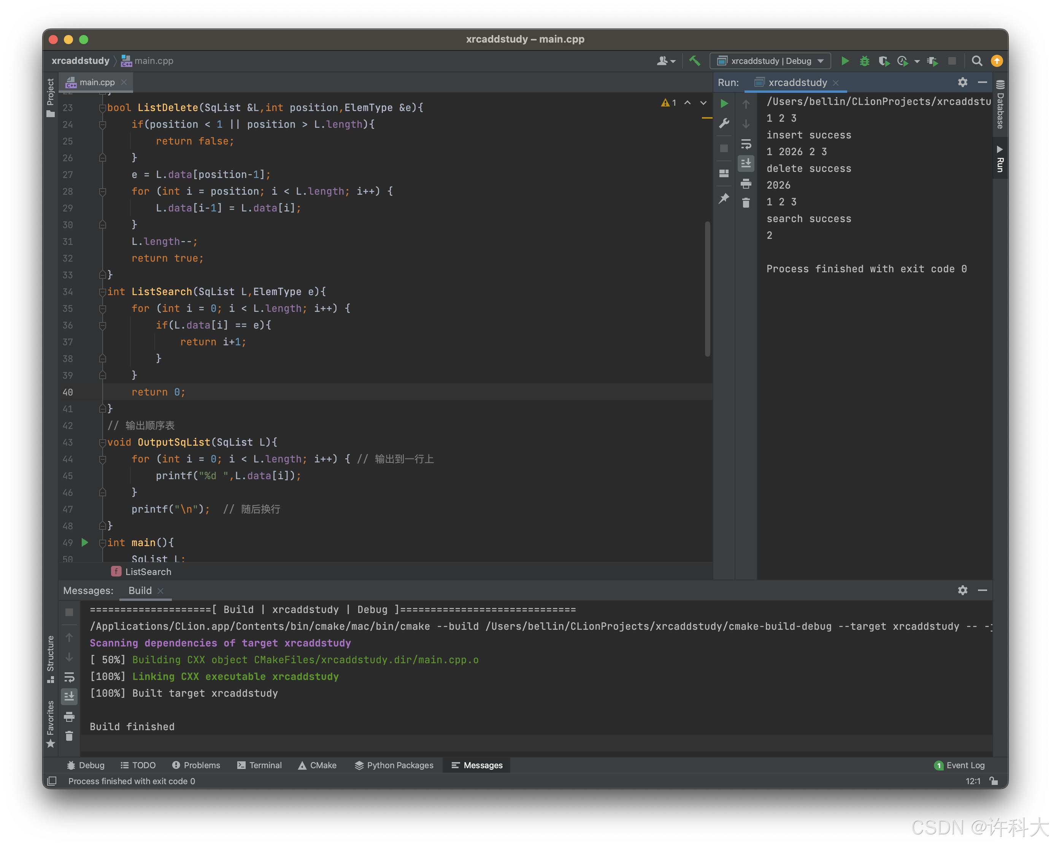Clear Run console with trash icon
This screenshot has height=845, width=1051.
pyautogui.click(x=746, y=203)
